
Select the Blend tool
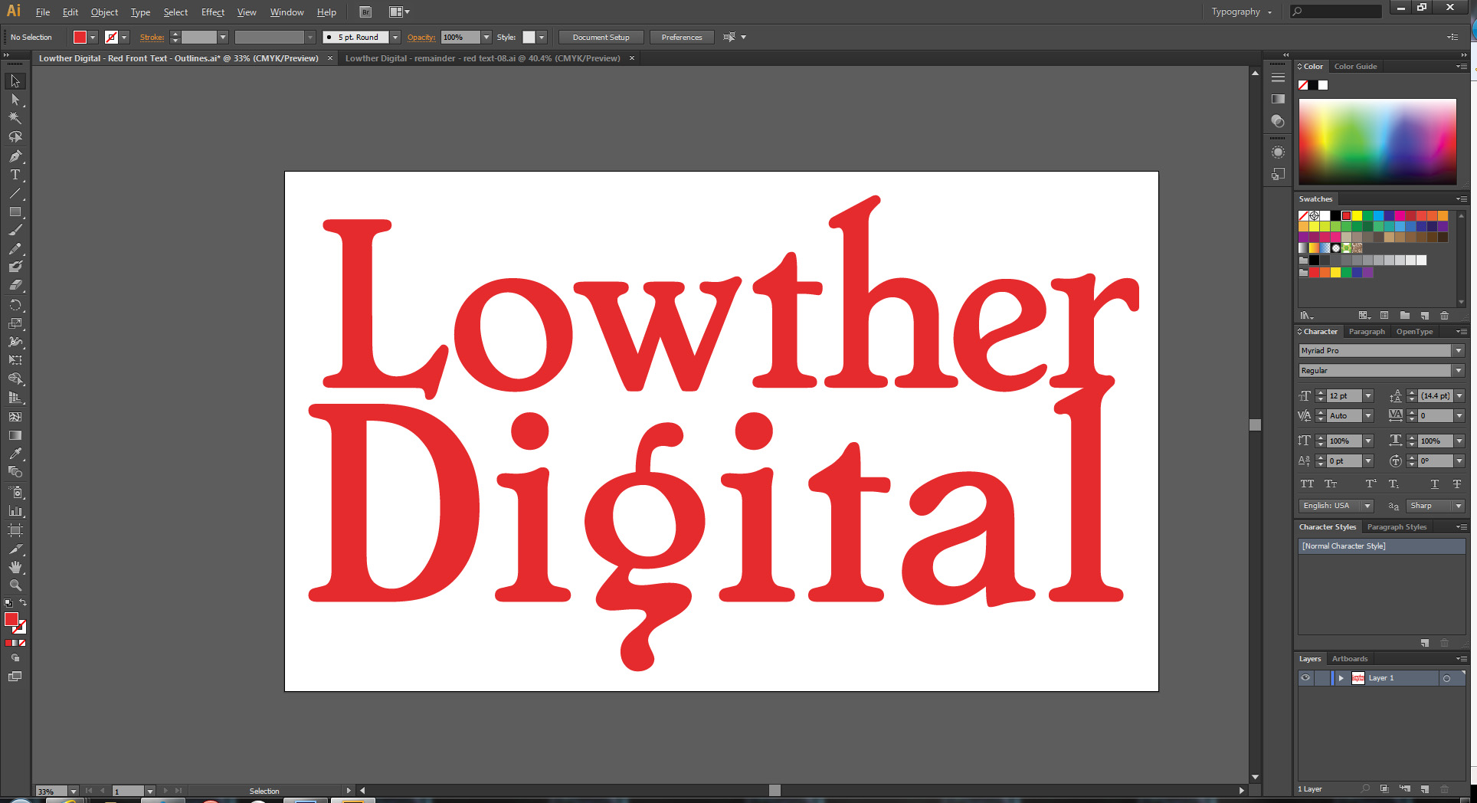point(15,472)
